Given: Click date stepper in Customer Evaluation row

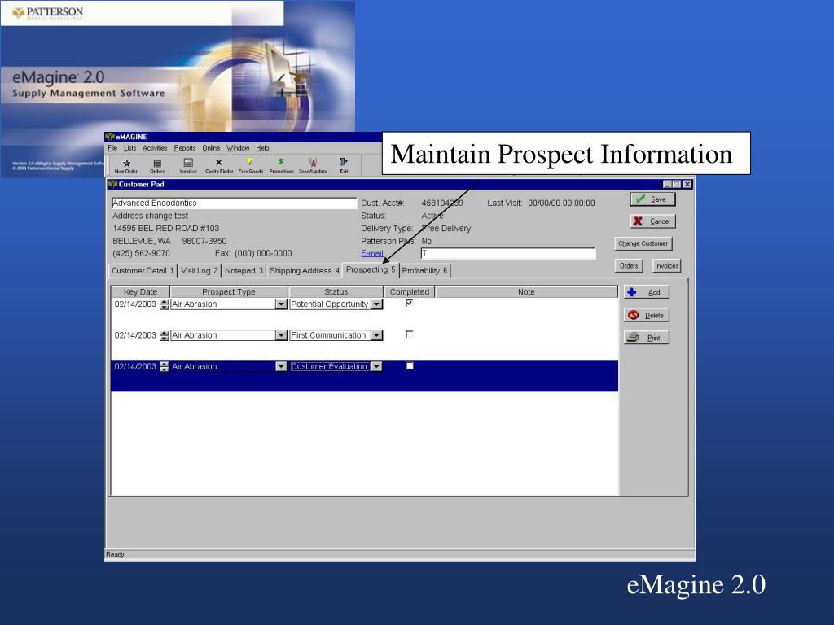Looking at the screenshot, I should [165, 367].
